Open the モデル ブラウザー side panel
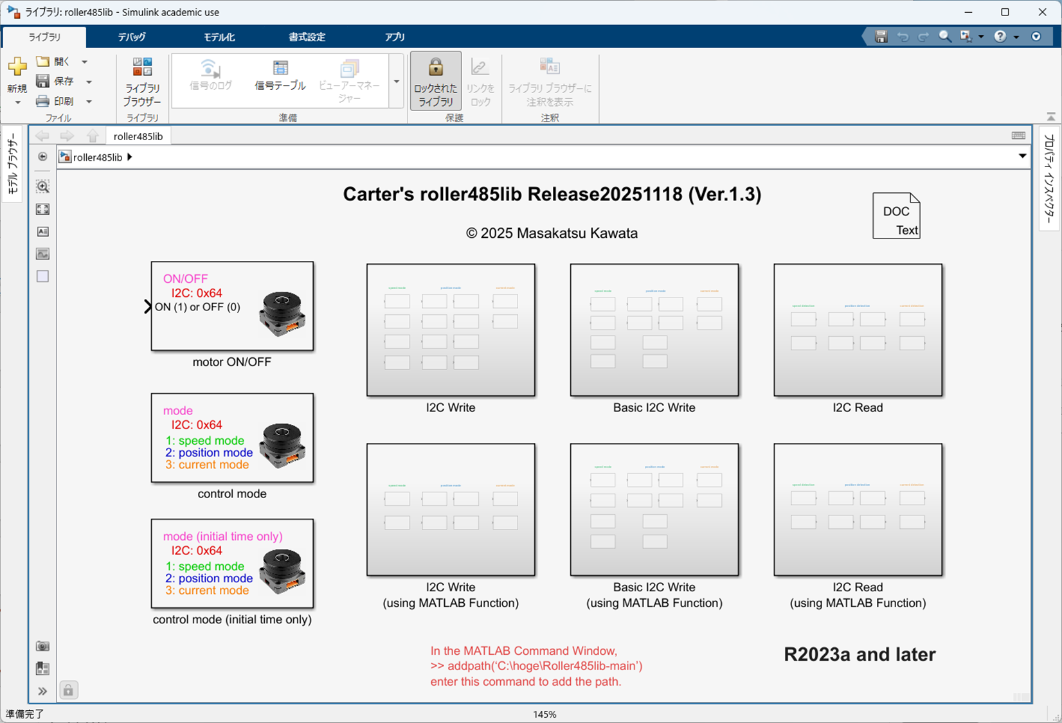The width and height of the screenshot is (1062, 723). coord(12,163)
